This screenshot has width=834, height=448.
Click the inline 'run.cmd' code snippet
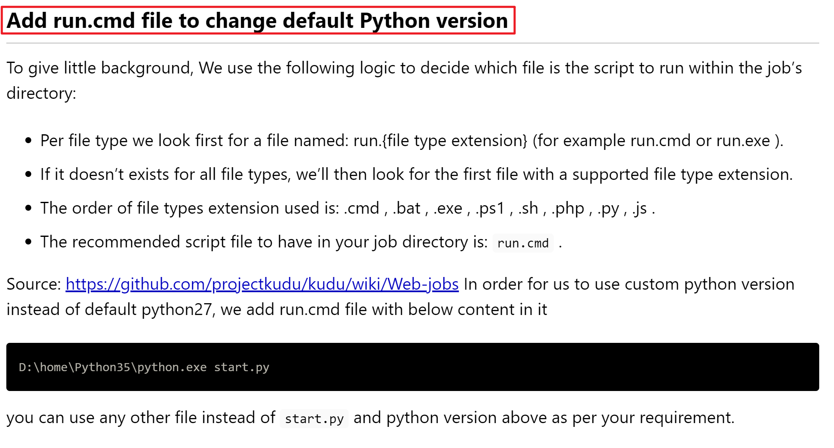(523, 243)
